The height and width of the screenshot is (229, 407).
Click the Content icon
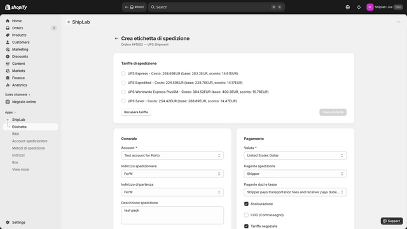8,64
